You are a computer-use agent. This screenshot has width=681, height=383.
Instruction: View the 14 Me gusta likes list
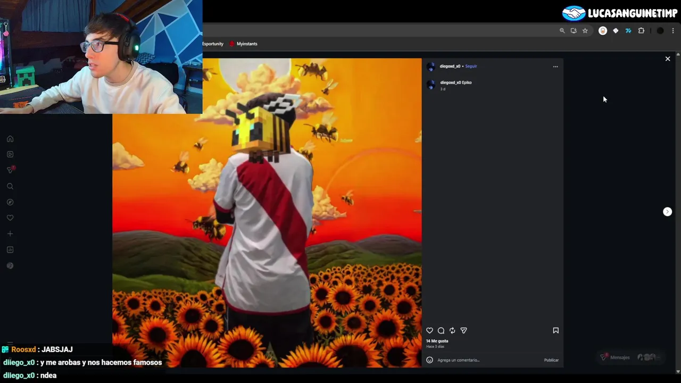(437, 341)
